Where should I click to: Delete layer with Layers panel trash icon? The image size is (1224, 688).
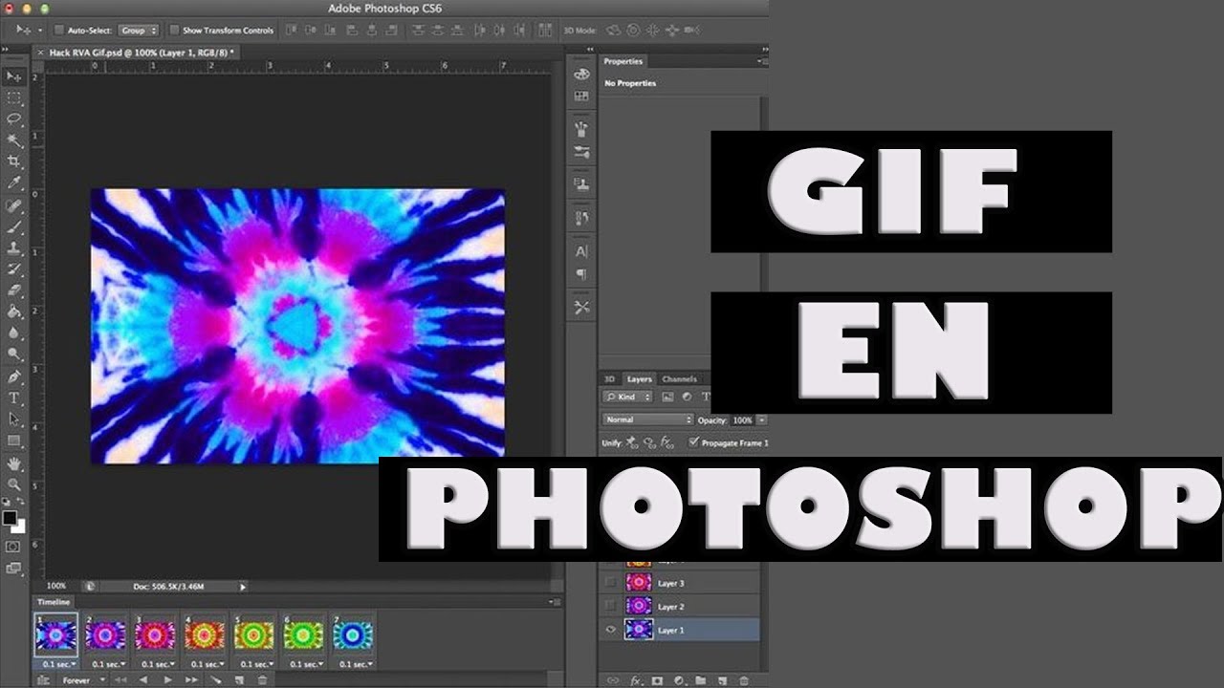pyautogui.click(x=744, y=680)
